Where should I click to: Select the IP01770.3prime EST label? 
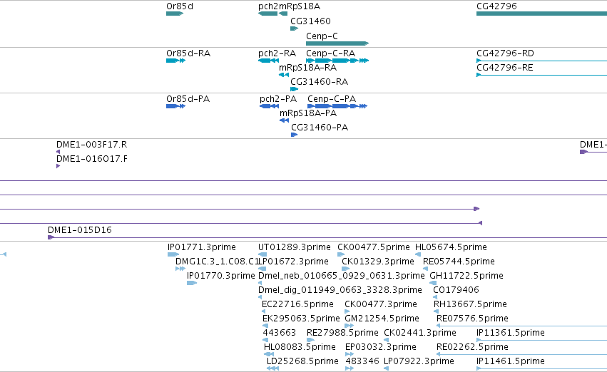point(220,275)
